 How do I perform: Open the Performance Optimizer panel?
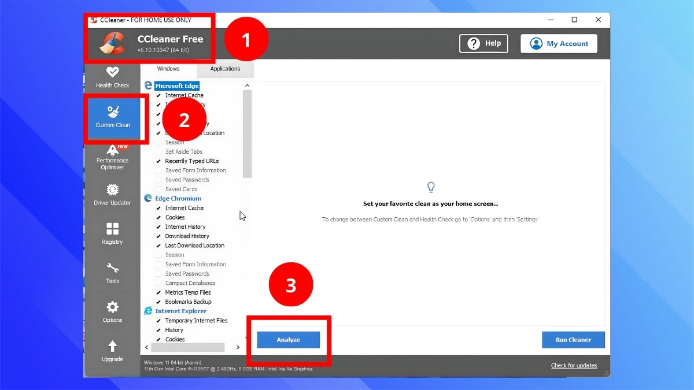click(112, 157)
